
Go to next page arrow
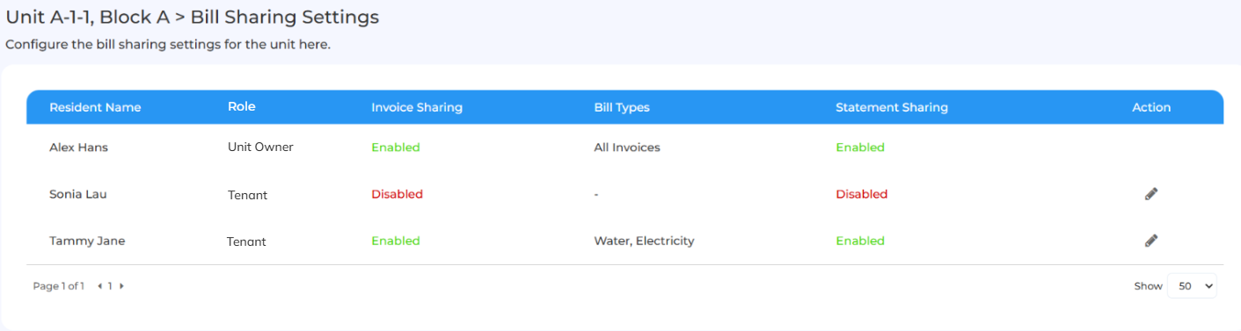click(x=121, y=286)
